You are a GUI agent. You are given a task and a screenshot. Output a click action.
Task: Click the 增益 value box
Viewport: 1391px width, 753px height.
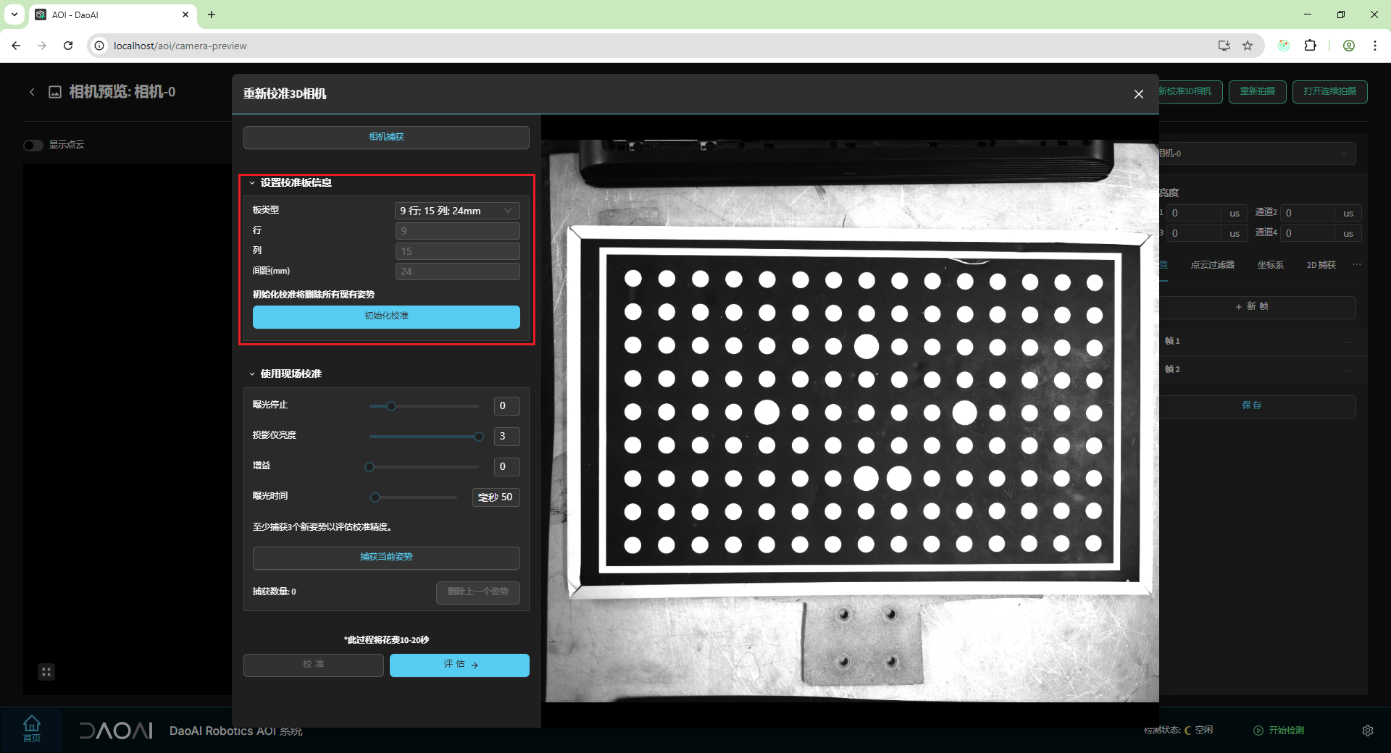506,467
